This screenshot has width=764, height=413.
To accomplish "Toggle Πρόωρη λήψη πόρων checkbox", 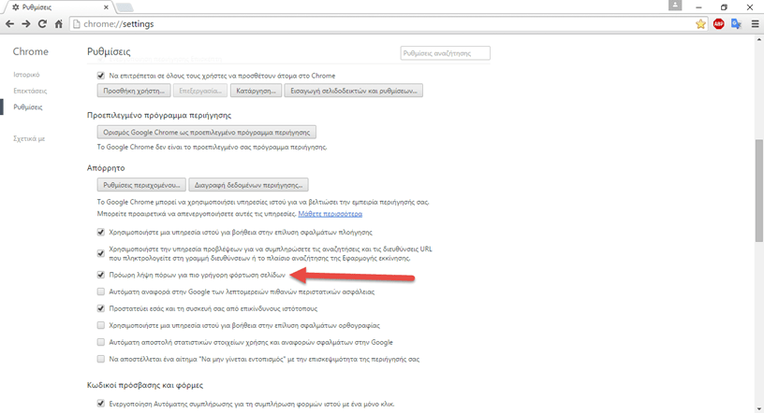I will click(101, 275).
